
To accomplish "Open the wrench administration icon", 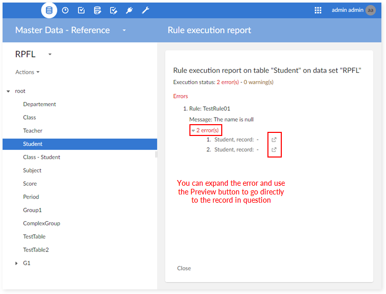I will pos(145,10).
